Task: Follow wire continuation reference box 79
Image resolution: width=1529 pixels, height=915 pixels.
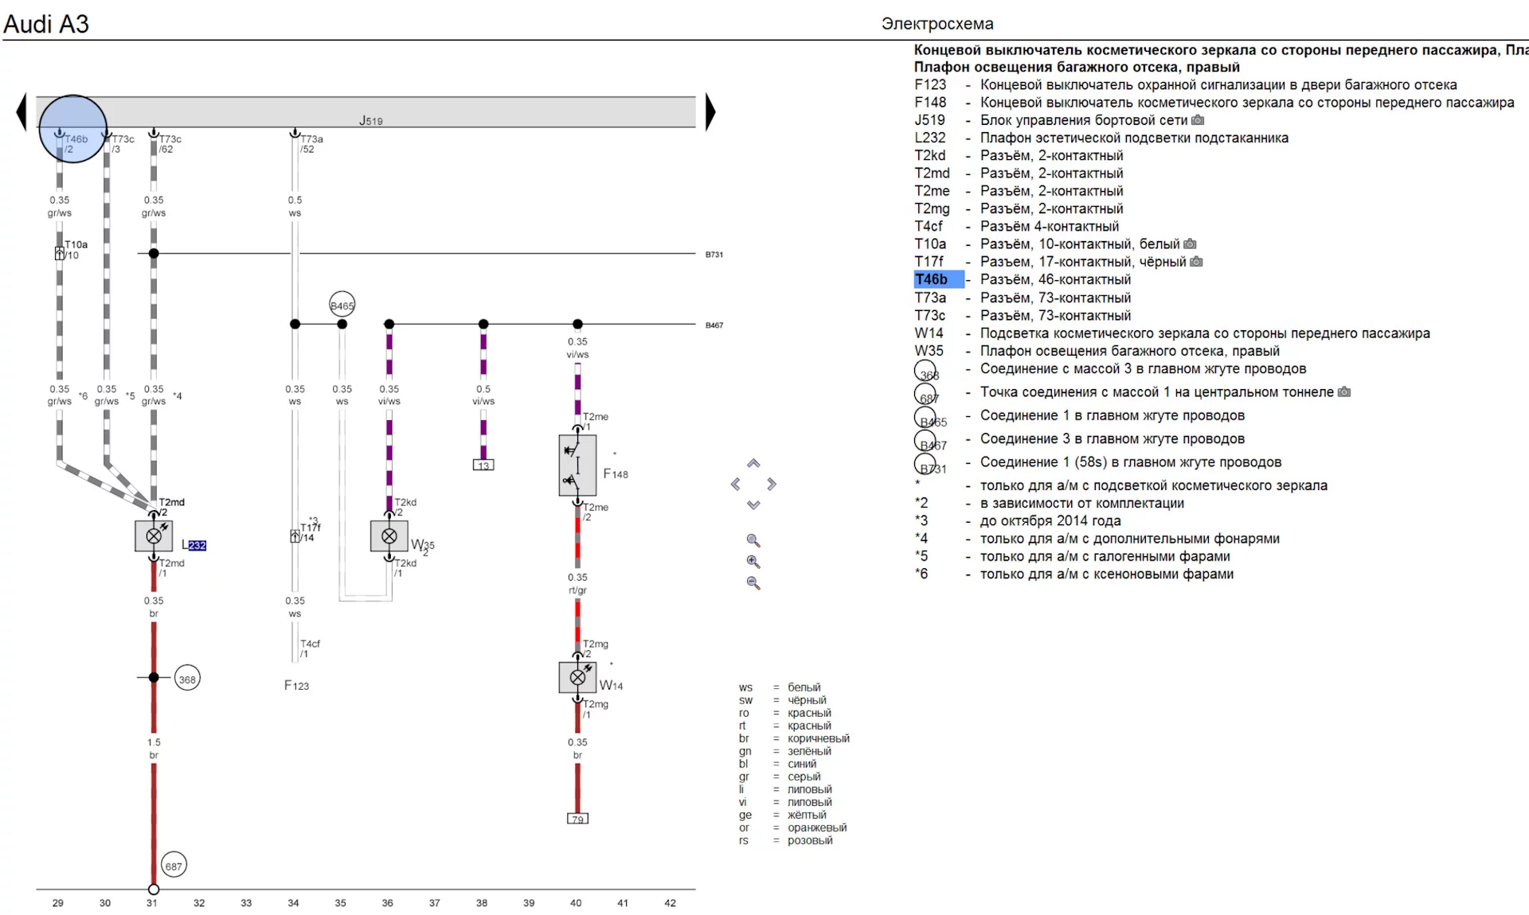Action: click(577, 819)
